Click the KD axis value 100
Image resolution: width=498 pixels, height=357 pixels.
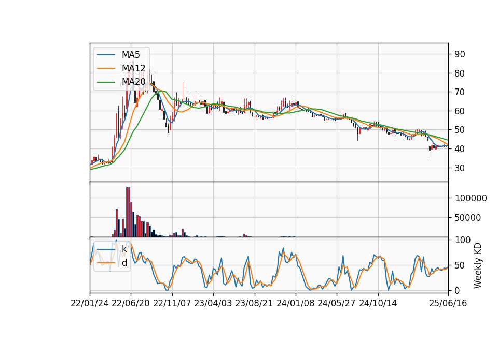pyautogui.click(x=463, y=240)
